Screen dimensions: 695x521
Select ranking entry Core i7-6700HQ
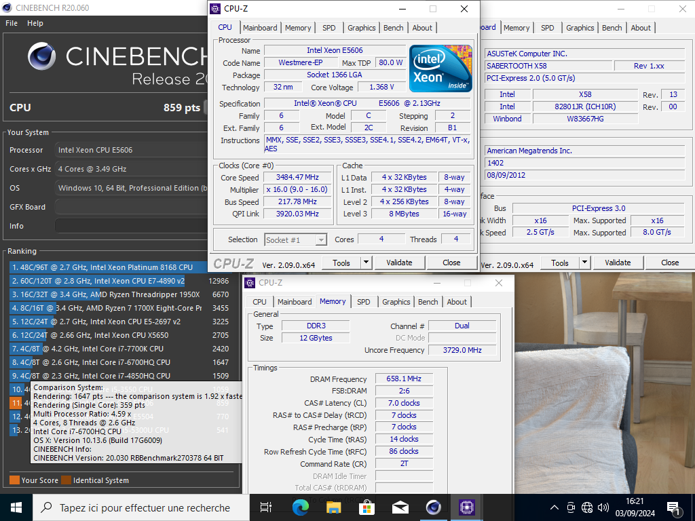119,362
